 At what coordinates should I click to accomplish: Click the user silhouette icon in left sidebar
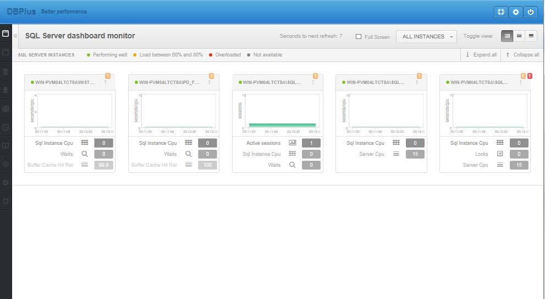[x=5, y=90]
